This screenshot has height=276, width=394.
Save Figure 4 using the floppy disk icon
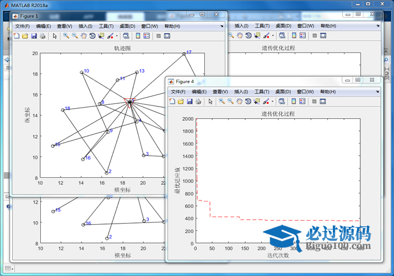189,102
